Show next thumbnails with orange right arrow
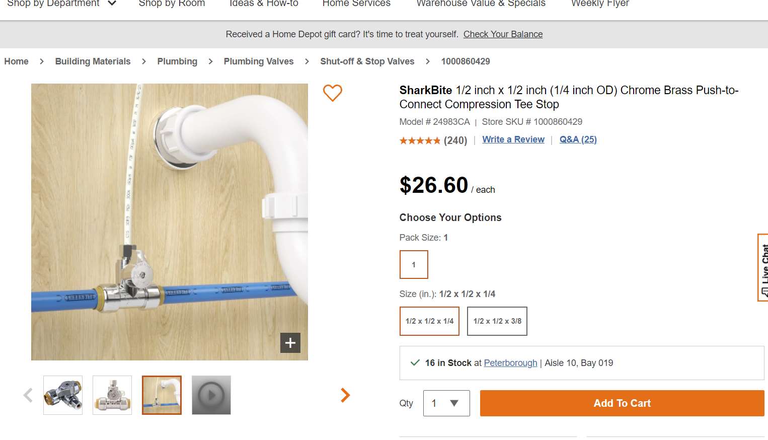This screenshot has width=768, height=440. coord(345,395)
